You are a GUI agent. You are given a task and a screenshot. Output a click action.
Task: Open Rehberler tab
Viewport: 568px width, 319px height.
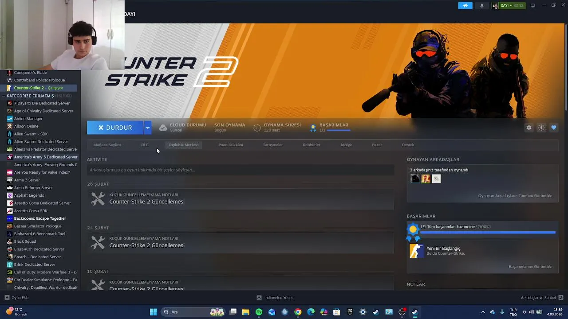(x=312, y=145)
